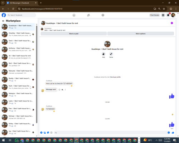Click the Mark as paid button
The height and width of the screenshot is (143, 179).
[x=74, y=34]
